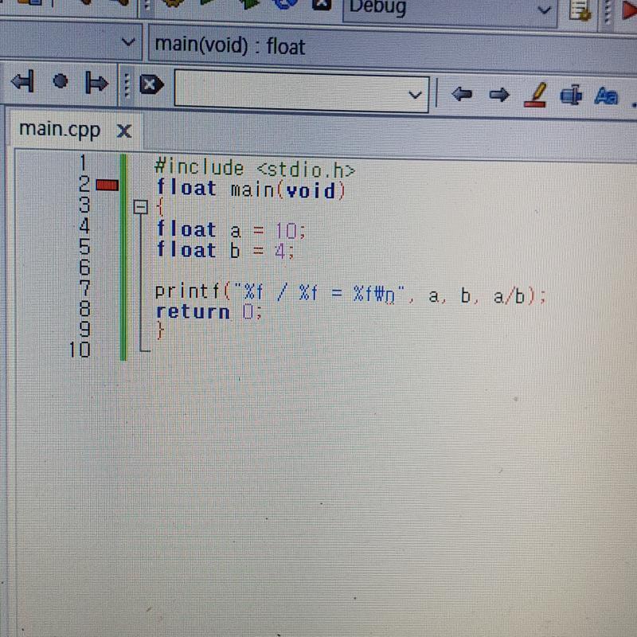The height and width of the screenshot is (637, 637).
Task: Remove the red breakpoint marker on line 2
Action: pos(107,186)
